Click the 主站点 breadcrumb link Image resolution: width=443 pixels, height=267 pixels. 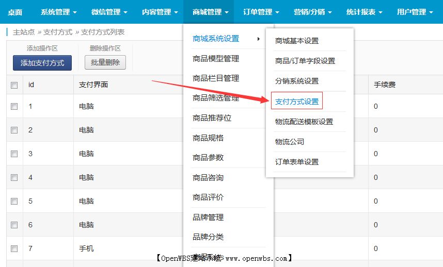click(24, 32)
